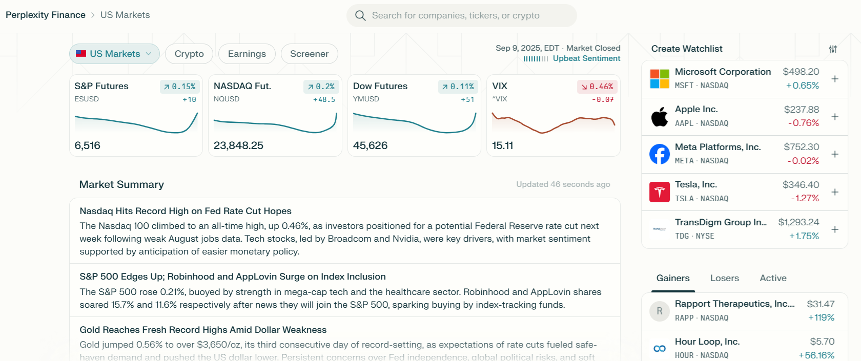This screenshot has height=361, width=861.
Task: Select the Losers tab
Action: [725, 278]
